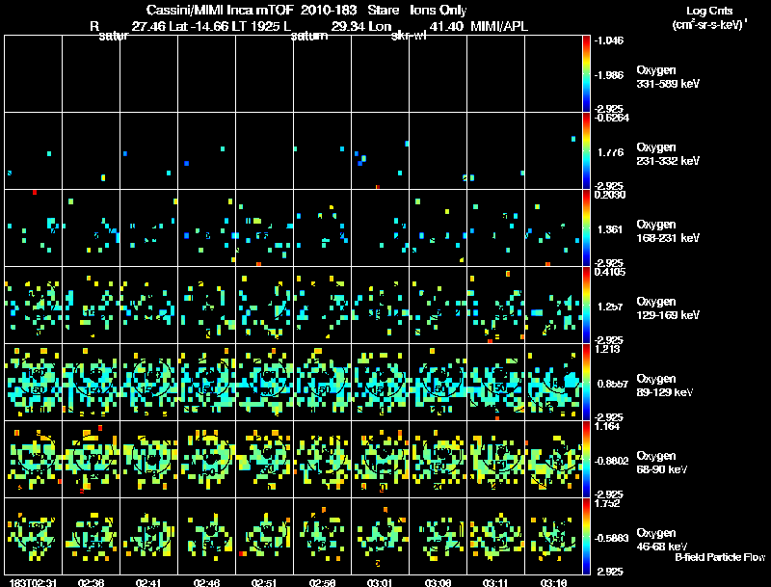The height and width of the screenshot is (587, 771).
Task: Select first 68-90 keV image panel
Action: 33,459
